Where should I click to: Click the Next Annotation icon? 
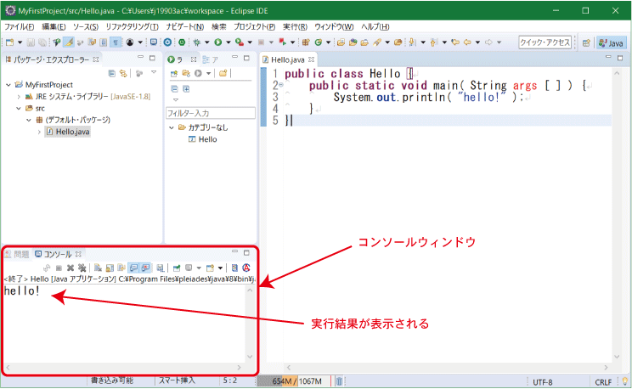(x=412, y=42)
